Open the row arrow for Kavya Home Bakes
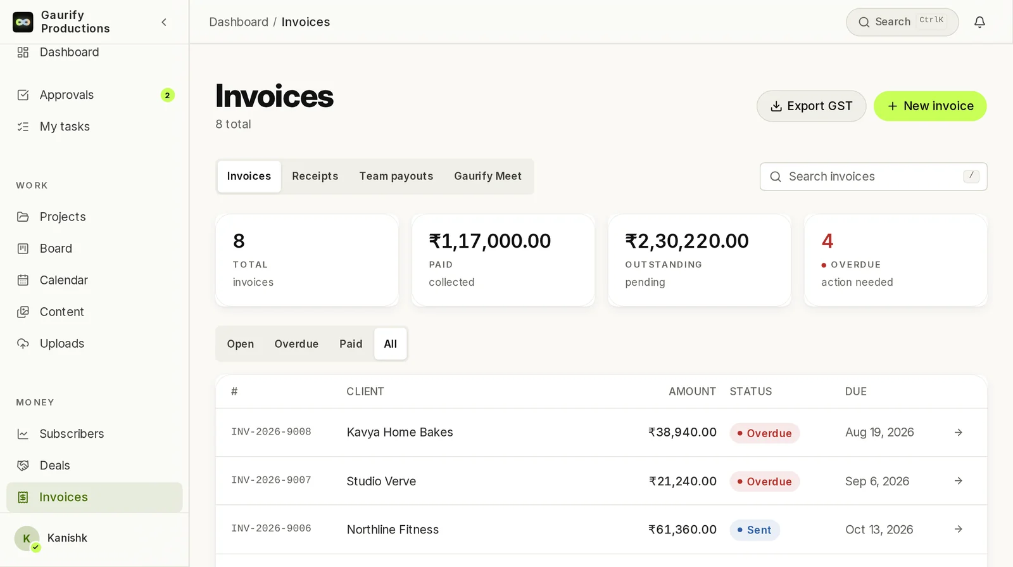 pyautogui.click(x=959, y=432)
